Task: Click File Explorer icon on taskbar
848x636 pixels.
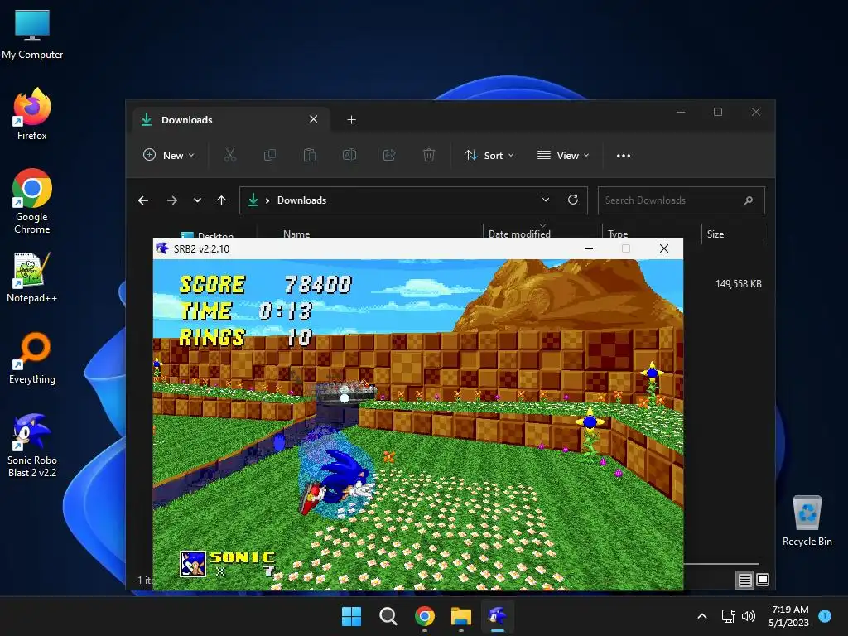Action: coord(461,616)
